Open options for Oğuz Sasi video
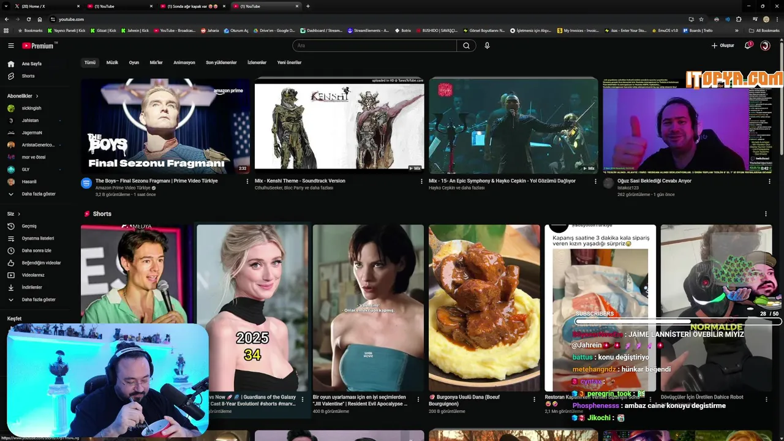The height and width of the screenshot is (441, 784). pyautogui.click(x=769, y=181)
